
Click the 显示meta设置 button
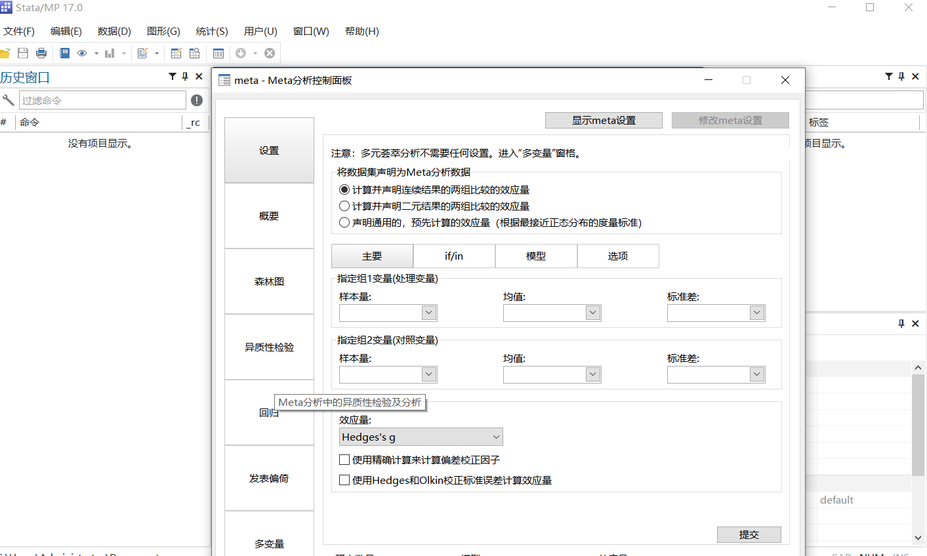pos(604,120)
